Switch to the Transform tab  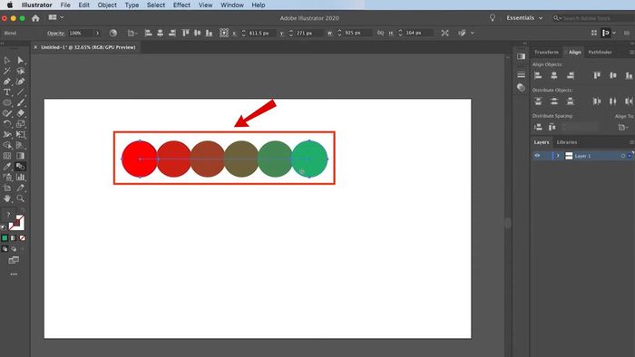coord(546,53)
